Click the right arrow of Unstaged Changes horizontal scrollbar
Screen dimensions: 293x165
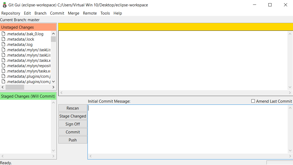(54, 87)
